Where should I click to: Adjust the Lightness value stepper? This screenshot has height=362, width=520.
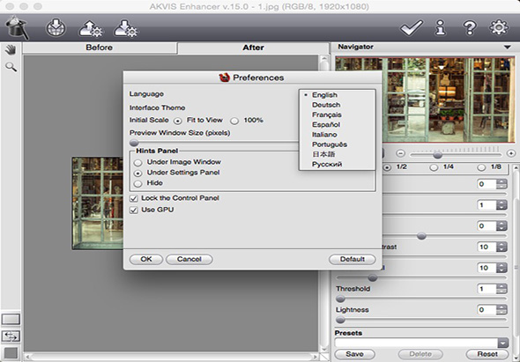coord(501,310)
